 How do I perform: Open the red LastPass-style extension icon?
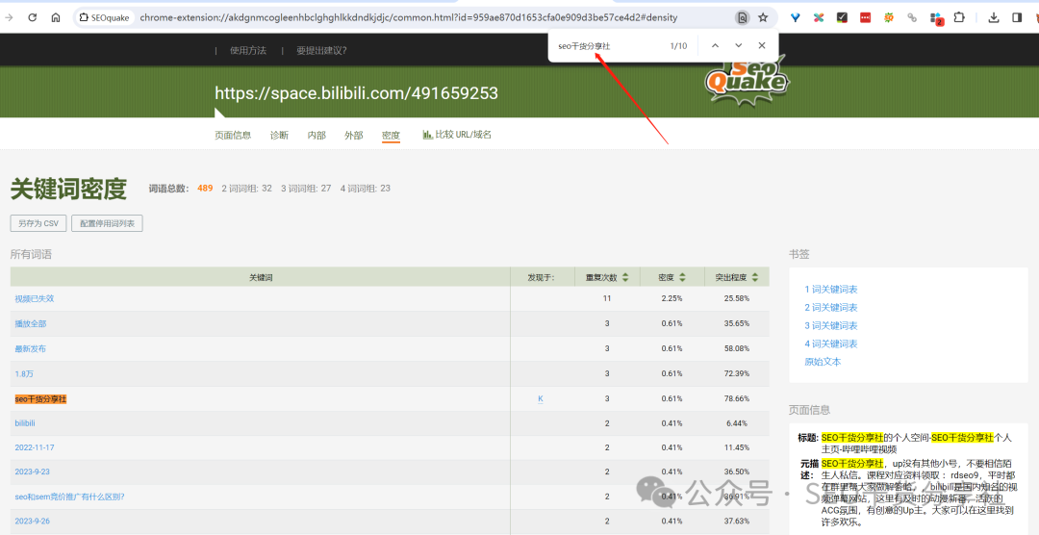tap(865, 18)
